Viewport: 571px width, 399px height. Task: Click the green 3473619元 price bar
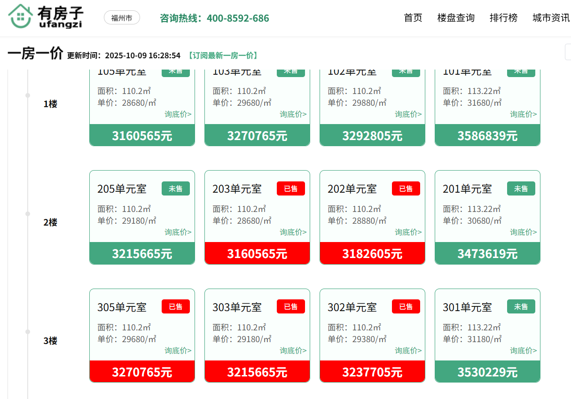pos(487,254)
